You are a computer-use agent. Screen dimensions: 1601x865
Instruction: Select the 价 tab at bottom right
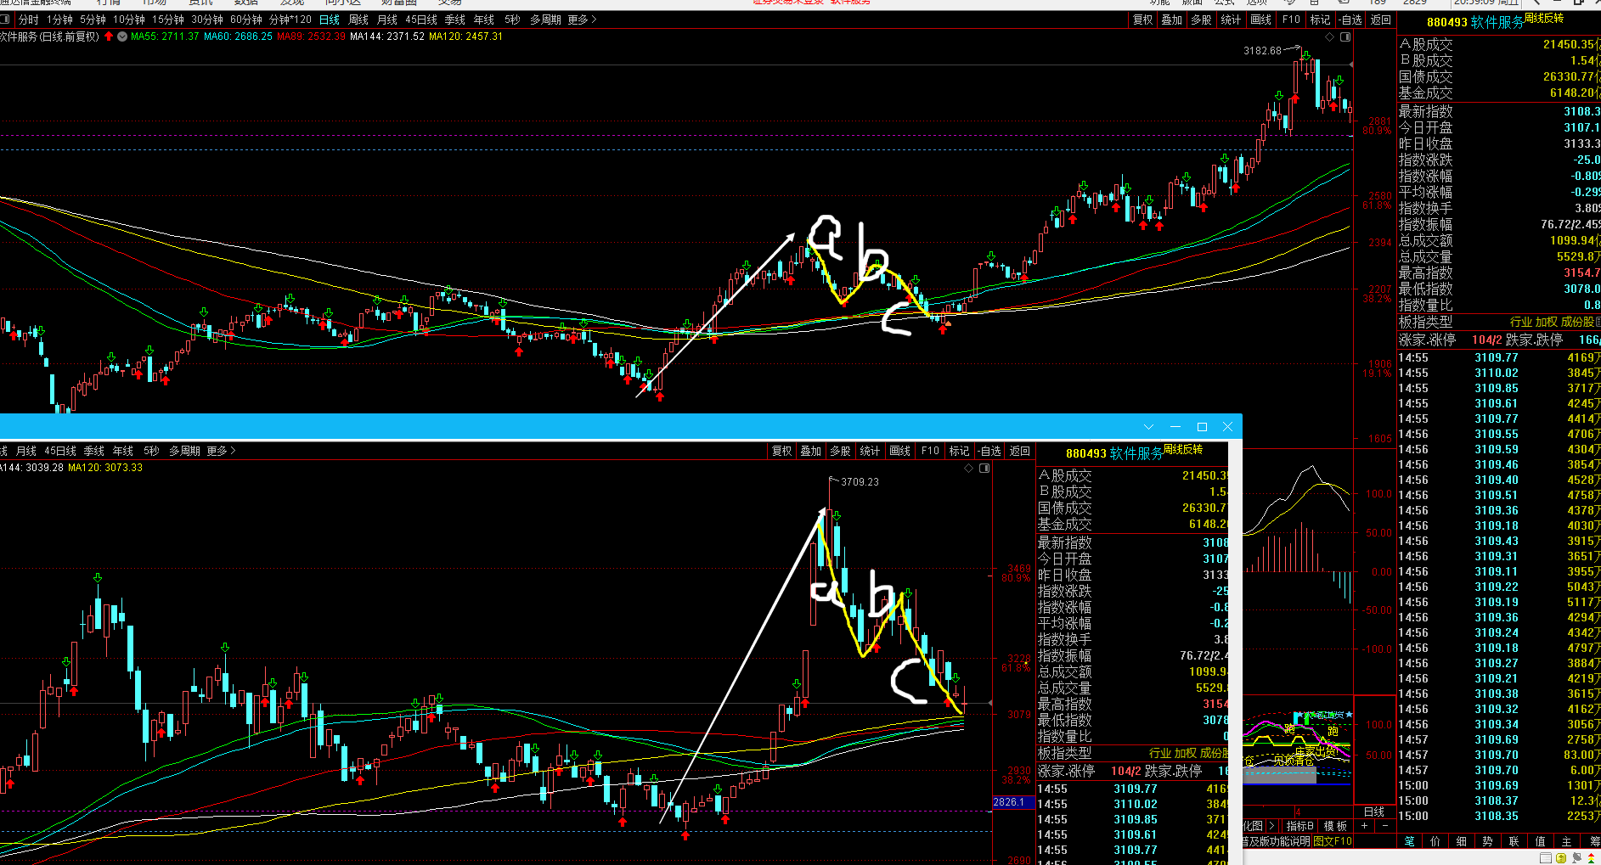click(x=1435, y=841)
